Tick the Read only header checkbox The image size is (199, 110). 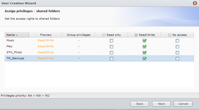coord(104,35)
